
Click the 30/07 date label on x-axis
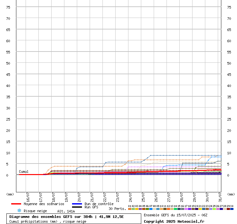pyautogui.click(x=207, y=197)
